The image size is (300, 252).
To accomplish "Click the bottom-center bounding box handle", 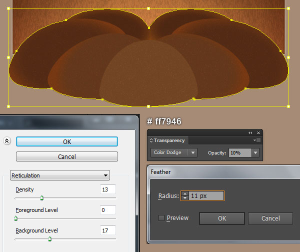I will (x=148, y=106).
